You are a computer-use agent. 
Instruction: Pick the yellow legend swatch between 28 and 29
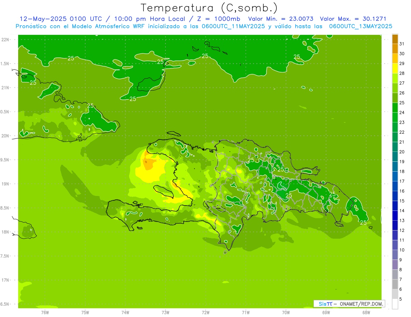(x=395, y=68)
